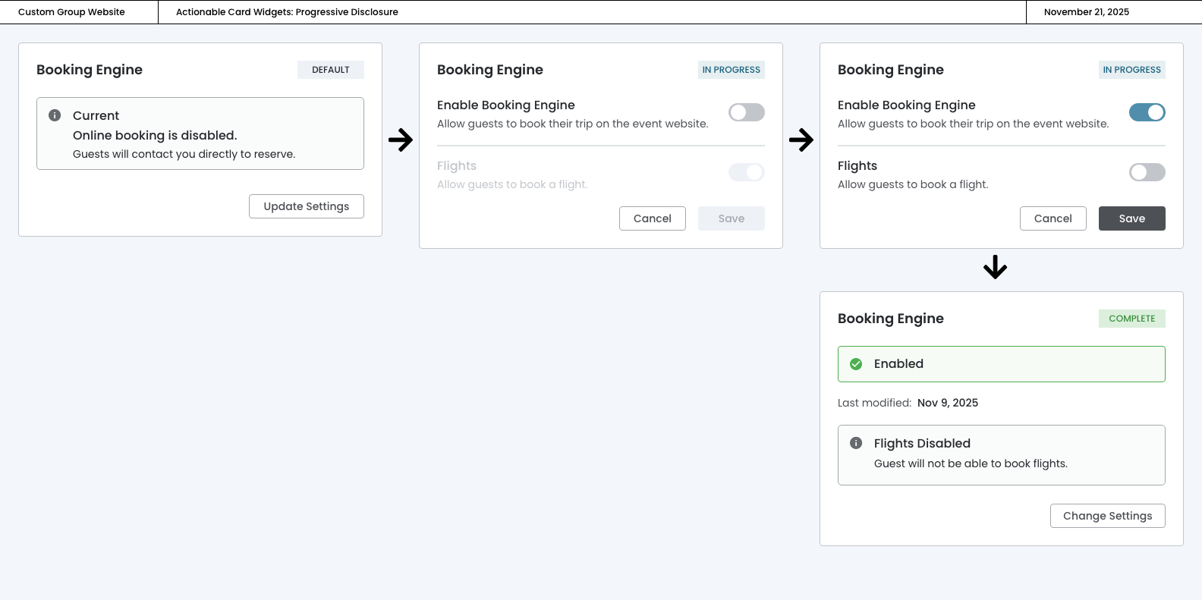Click the right arrow between the two in-progress cards

coord(801,140)
